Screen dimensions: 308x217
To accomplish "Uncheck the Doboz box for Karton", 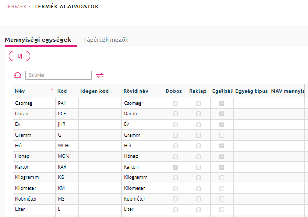I will point(175,167).
